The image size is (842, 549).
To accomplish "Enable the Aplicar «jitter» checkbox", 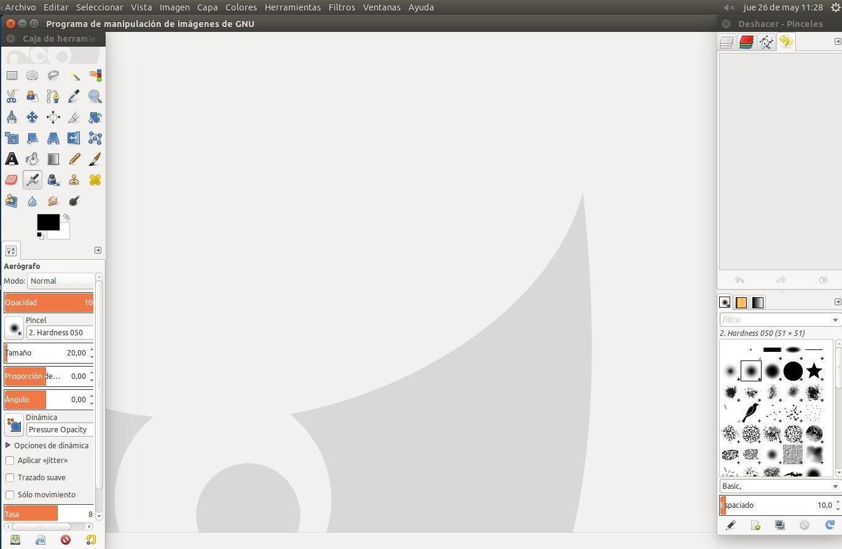I will 10,460.
